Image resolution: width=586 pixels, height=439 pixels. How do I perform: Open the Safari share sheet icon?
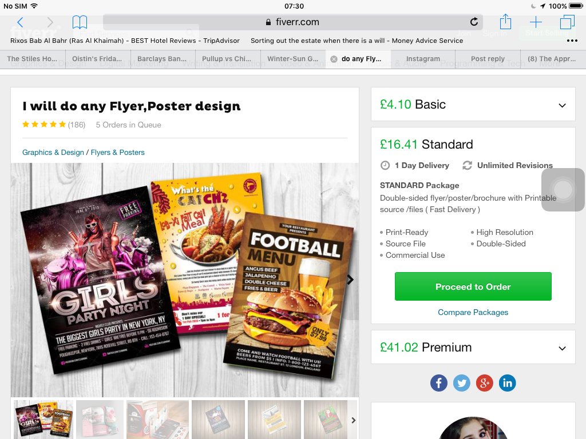click(505, 22)
